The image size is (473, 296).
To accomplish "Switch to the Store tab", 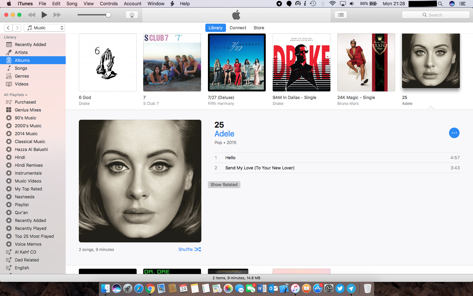I will (259, 28).
